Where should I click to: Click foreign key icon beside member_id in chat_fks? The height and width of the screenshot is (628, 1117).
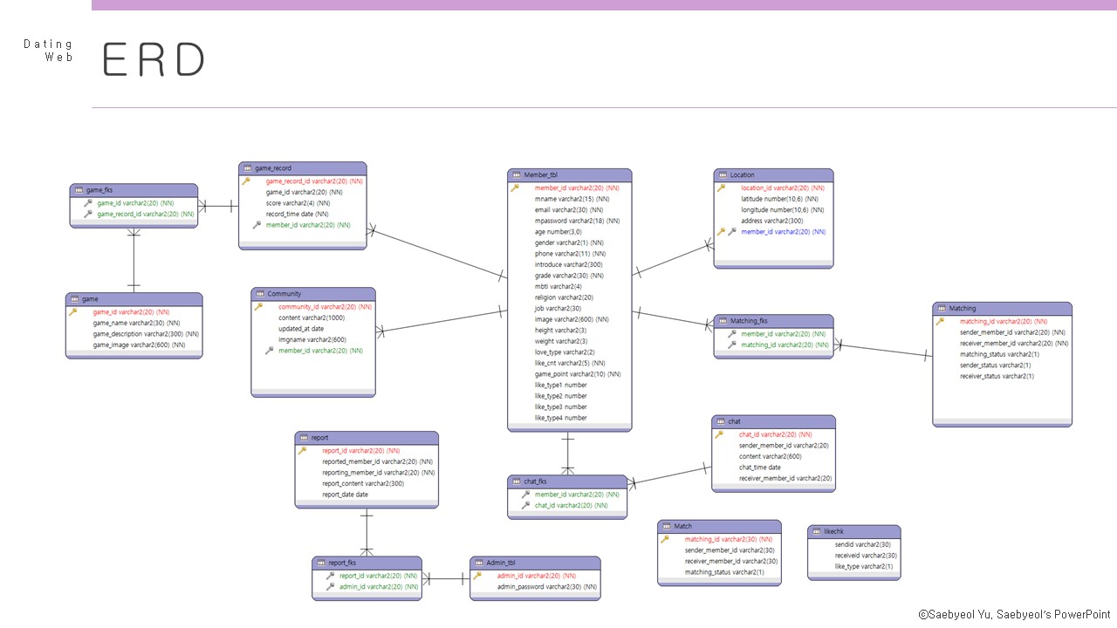click(x=525, y=495)
